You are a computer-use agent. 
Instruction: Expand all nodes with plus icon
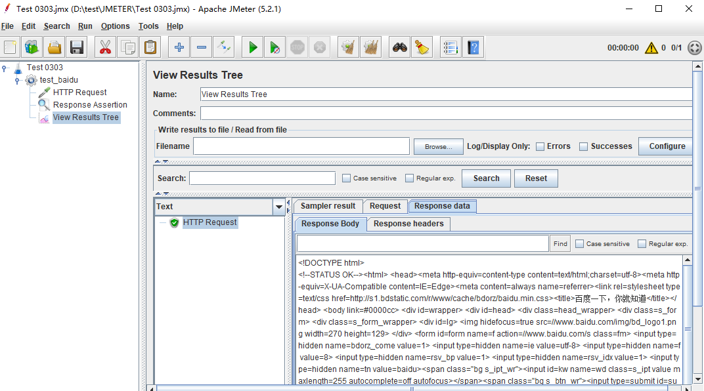tap(179, 47)
